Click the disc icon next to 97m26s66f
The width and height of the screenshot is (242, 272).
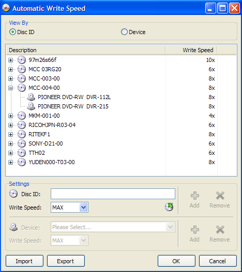click(22, 60)
